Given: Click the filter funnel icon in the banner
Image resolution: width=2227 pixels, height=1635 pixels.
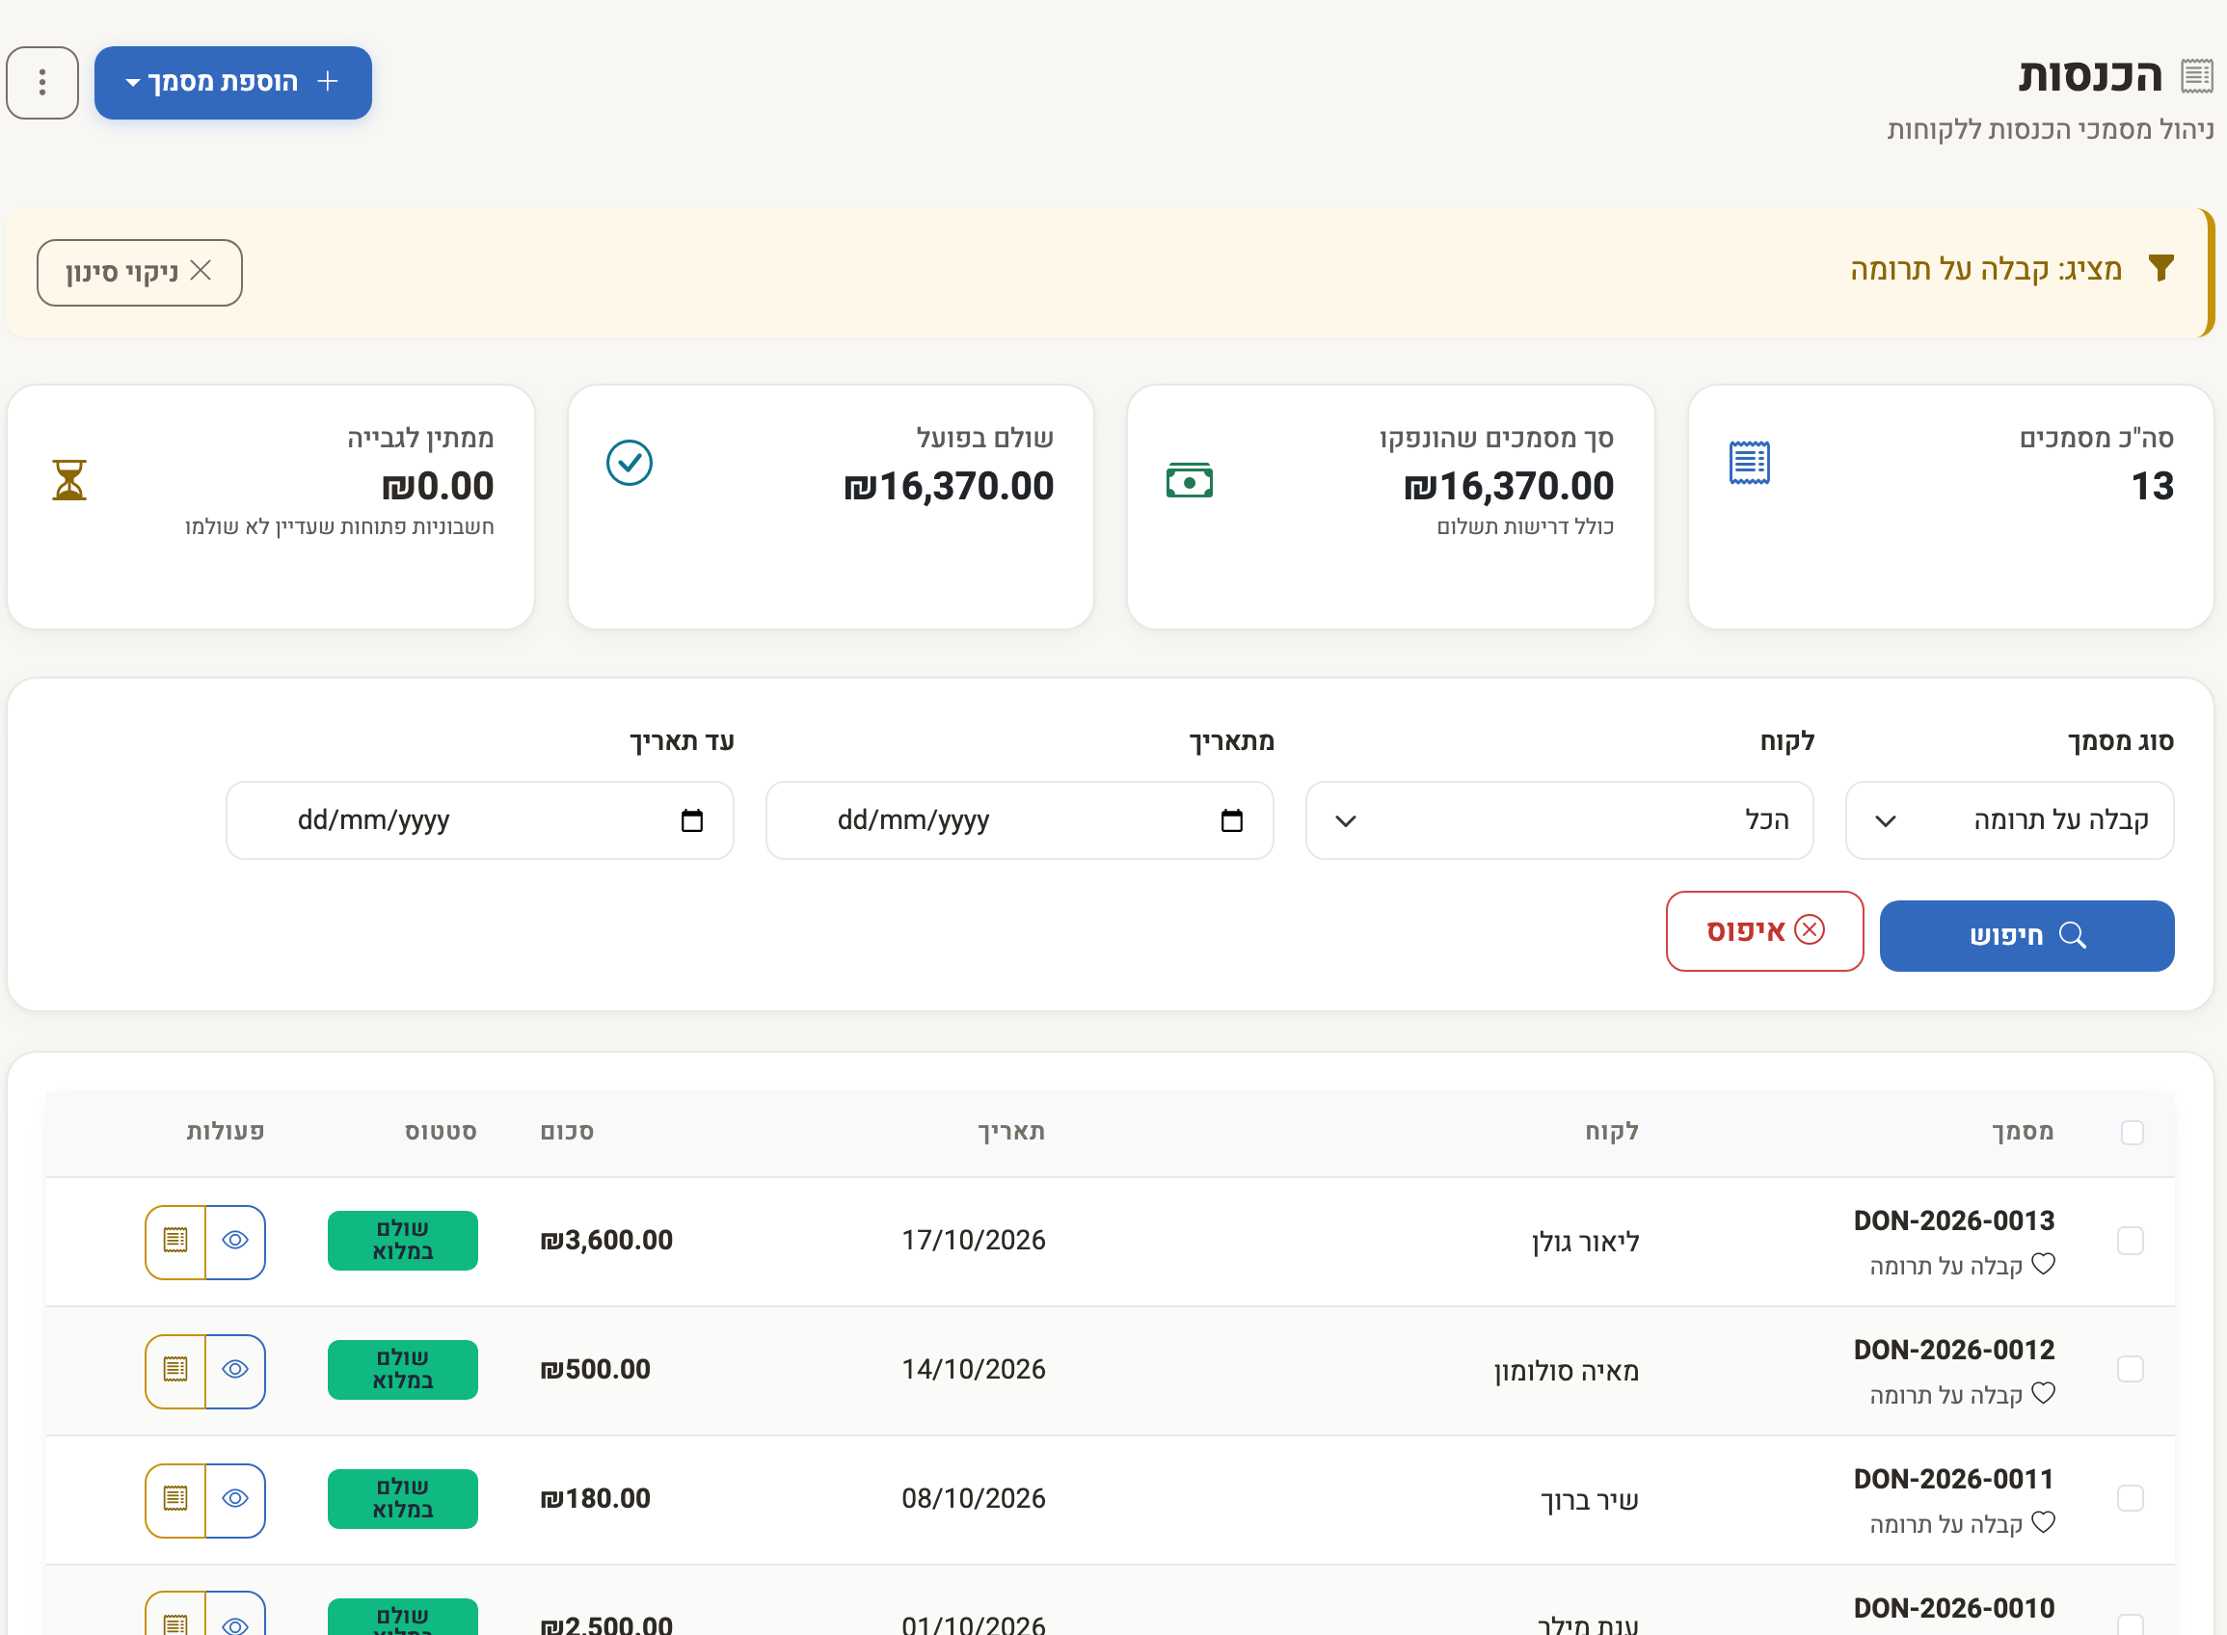Looking at the screenshot, I should 2160,268.
